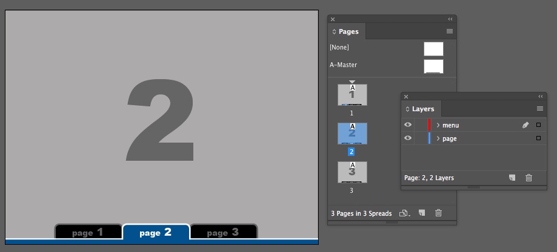Collapse the Pages panel with double arrows
The image size is (557, 252).
pos(450,19)
